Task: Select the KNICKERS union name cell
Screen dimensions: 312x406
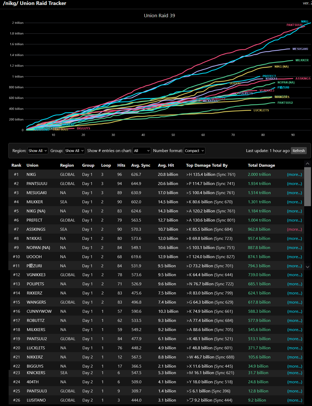Action: (36, 373)
